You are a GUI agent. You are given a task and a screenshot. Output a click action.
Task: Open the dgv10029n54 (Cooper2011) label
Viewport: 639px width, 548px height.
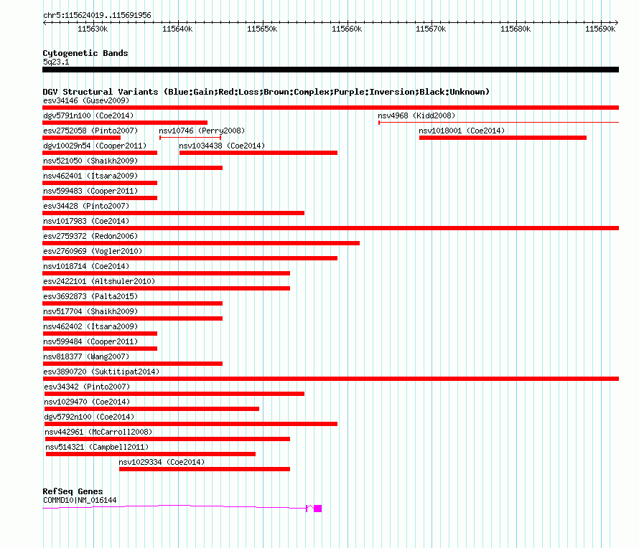point(95,146)
